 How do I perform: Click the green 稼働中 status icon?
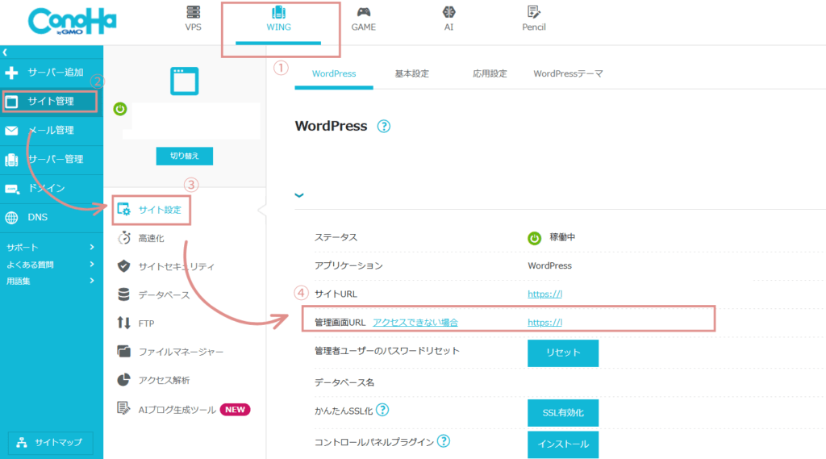point(534,238)
